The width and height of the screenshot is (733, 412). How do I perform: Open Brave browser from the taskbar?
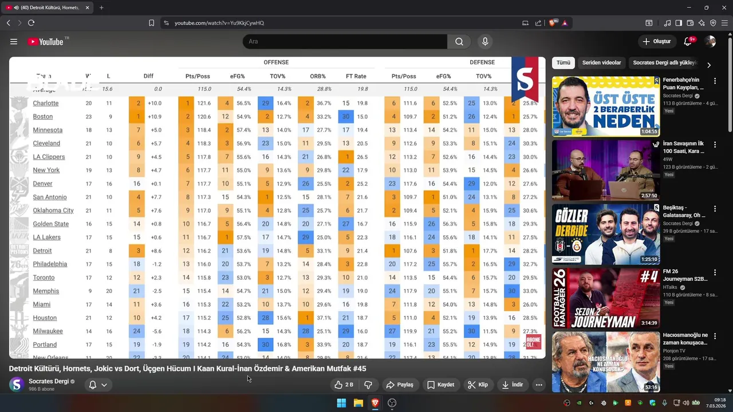tap(375, 403)
